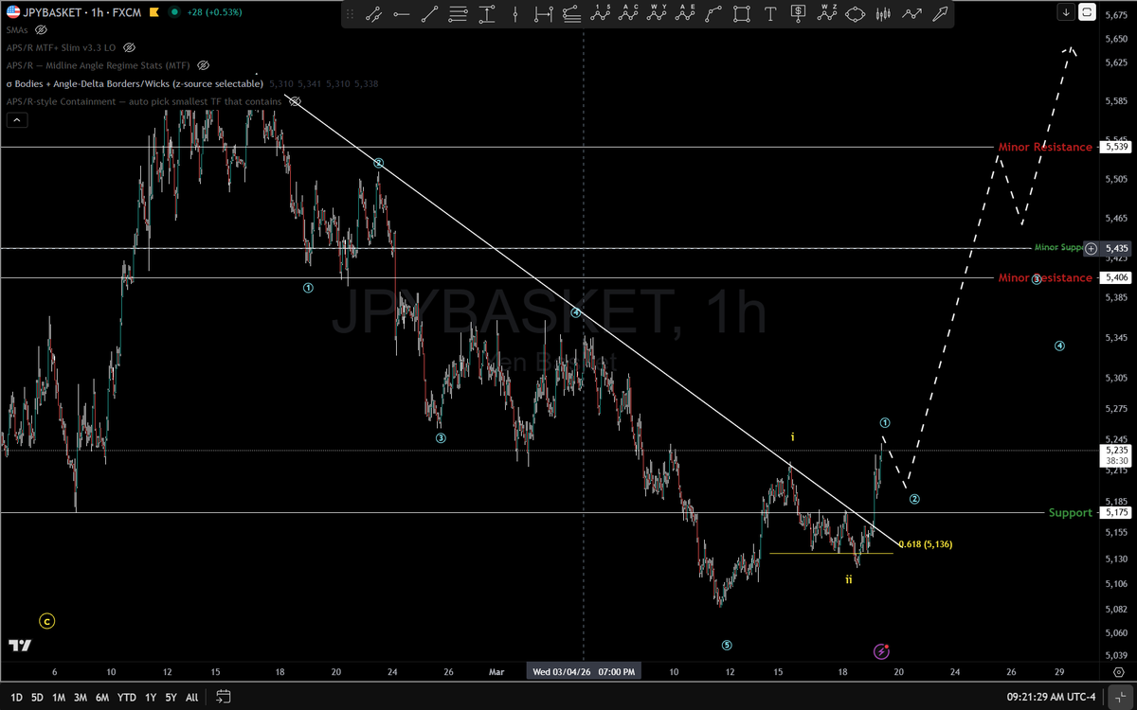The image size is (1137, 710).
Task: Select the projection line tool
Action: pyautogui.click(x=911, y=14)
